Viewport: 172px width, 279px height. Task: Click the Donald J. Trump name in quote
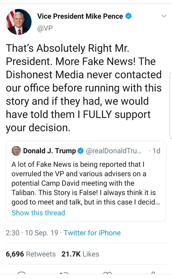[49, 151]
